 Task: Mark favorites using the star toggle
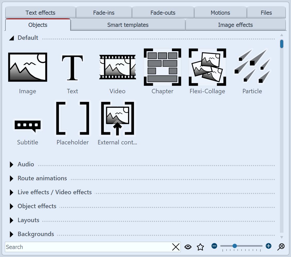tap(200, 247)
